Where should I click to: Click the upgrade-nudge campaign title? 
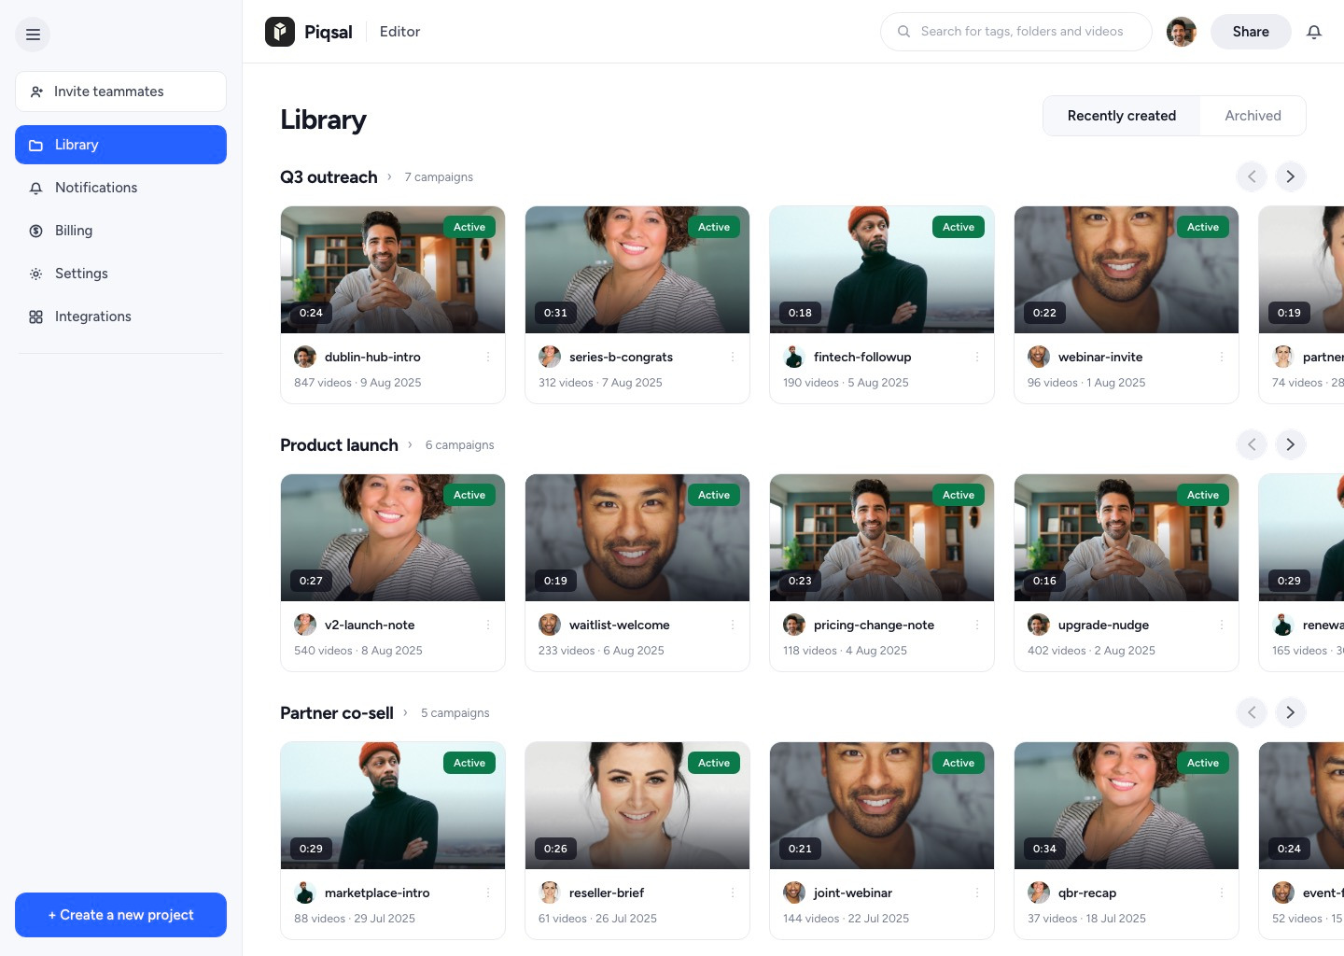(x=1103, y=625)
